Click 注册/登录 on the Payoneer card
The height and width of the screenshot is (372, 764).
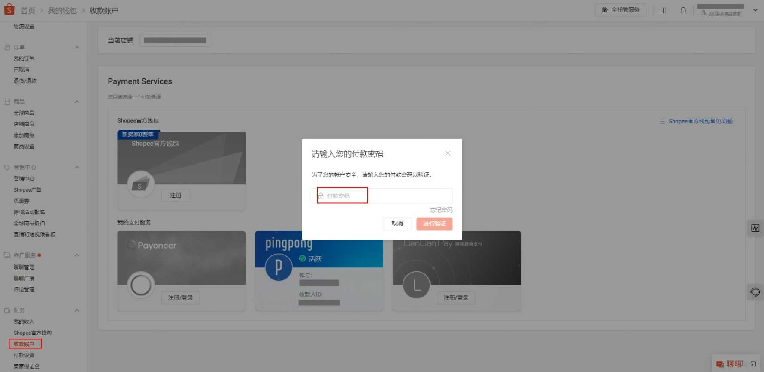(180, 297)
